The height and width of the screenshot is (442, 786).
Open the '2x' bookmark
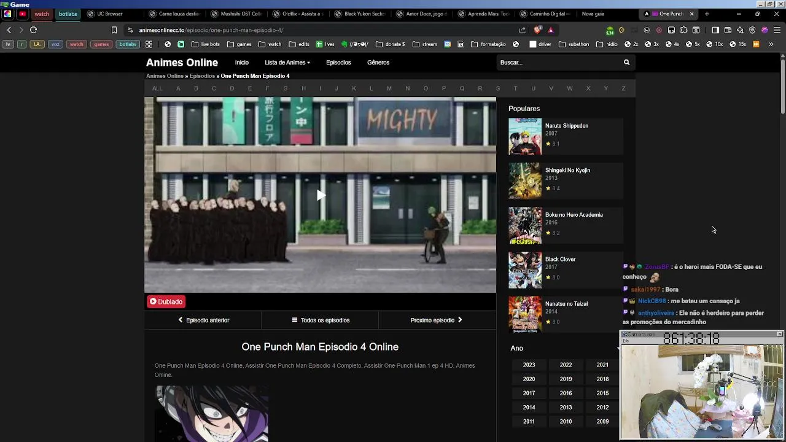pyautogui.click(x=631, y=44)
